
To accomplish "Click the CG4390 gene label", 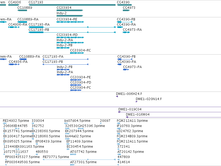I will (x=123, y=2).
